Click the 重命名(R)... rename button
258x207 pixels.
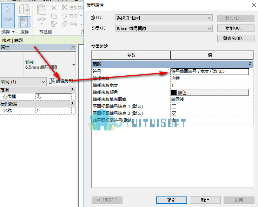pos(236,38)
